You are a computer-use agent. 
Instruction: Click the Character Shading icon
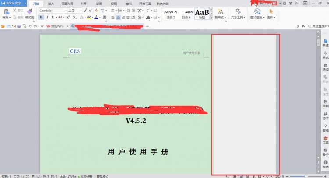(x=104, y=17)
